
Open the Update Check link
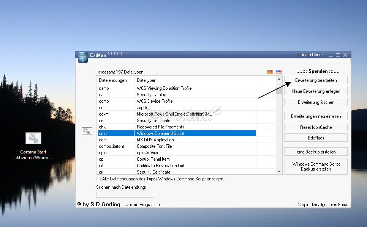click(x=310, y=55)
